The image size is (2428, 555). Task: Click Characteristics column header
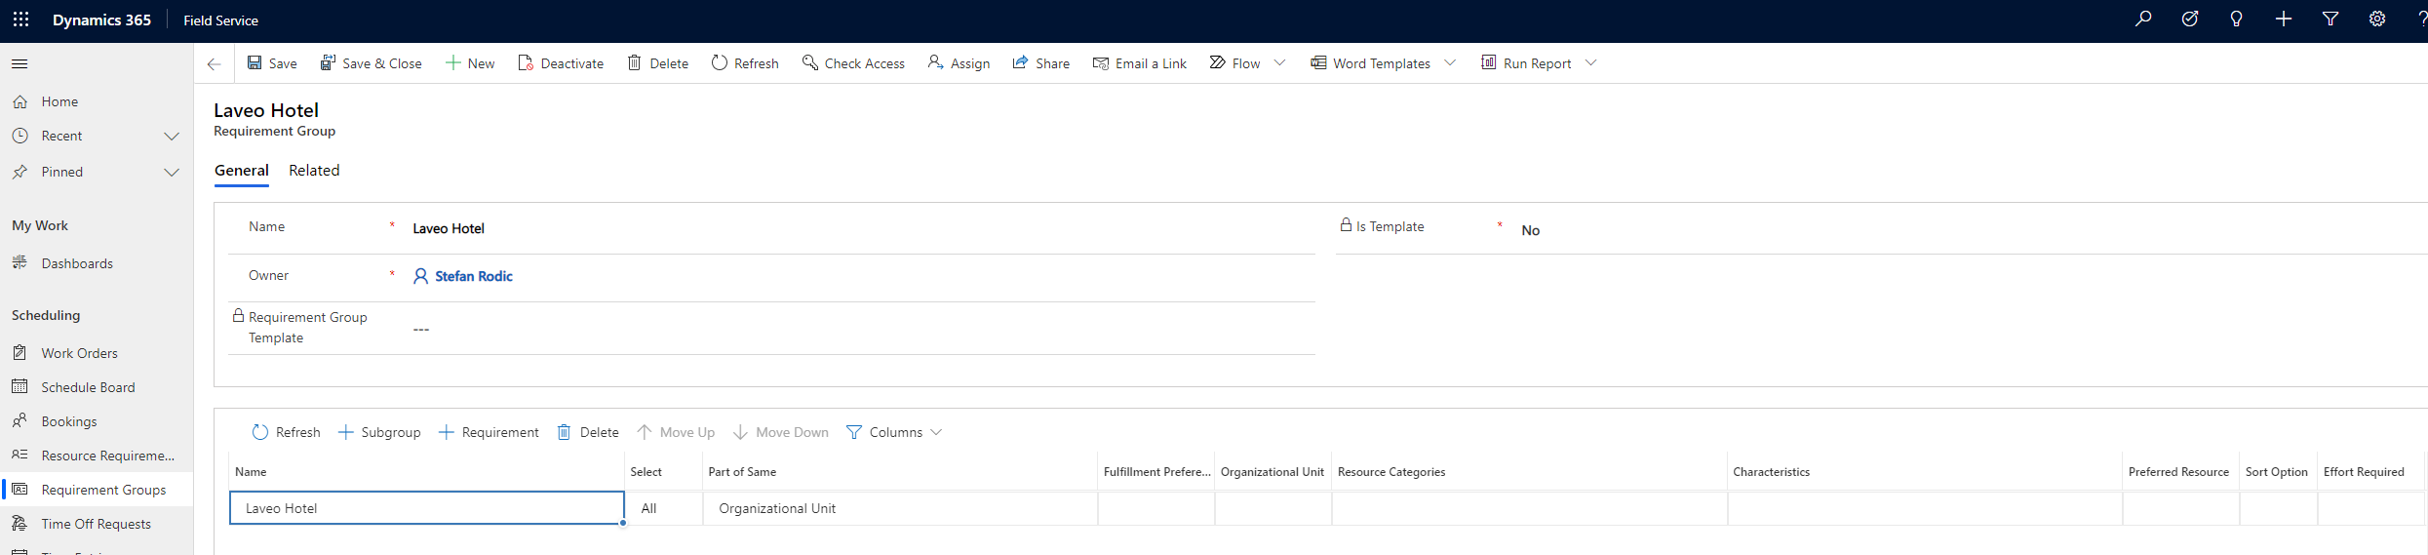[1925, 472]
